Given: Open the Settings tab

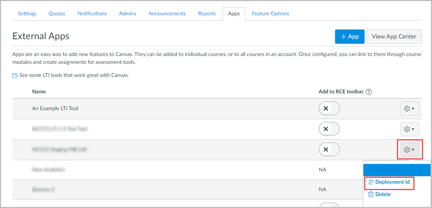Looking at the screenshot, I should coord(27,13).
